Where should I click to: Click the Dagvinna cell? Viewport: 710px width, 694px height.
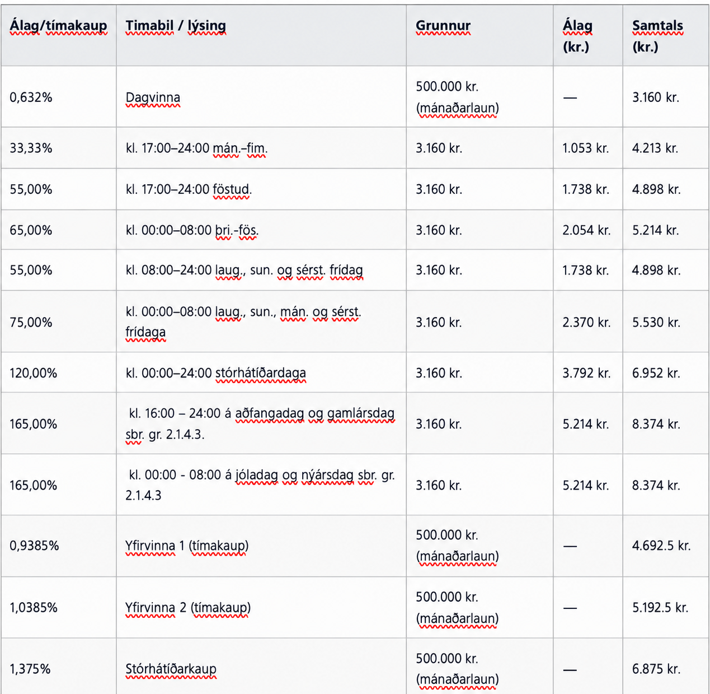(x=261, y=97)
